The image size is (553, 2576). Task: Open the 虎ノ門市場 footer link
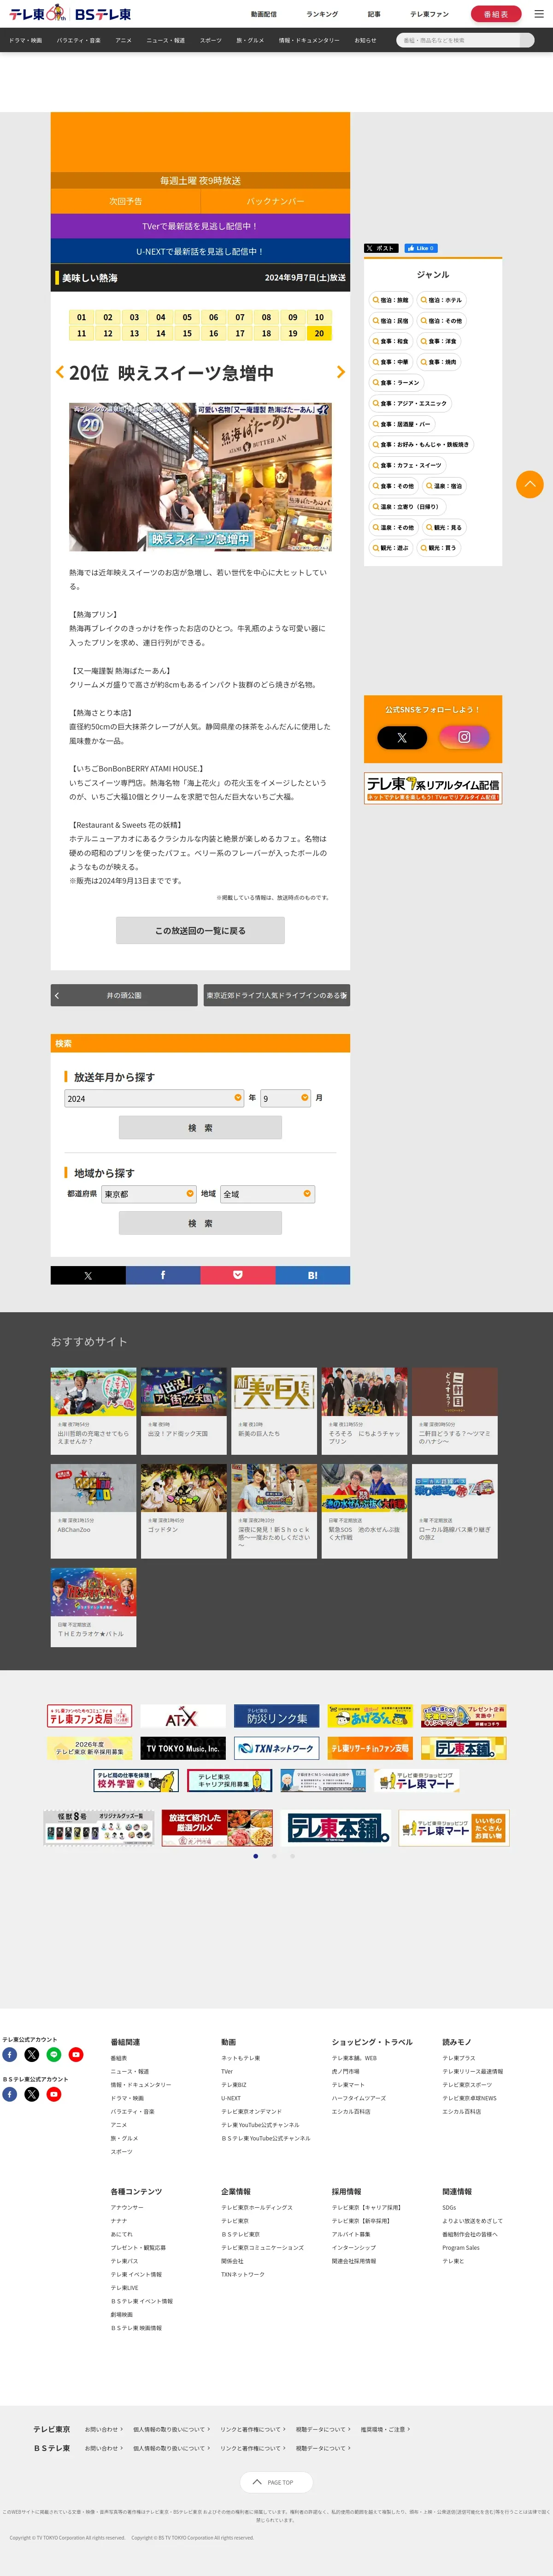click(x=345, y=2071)
